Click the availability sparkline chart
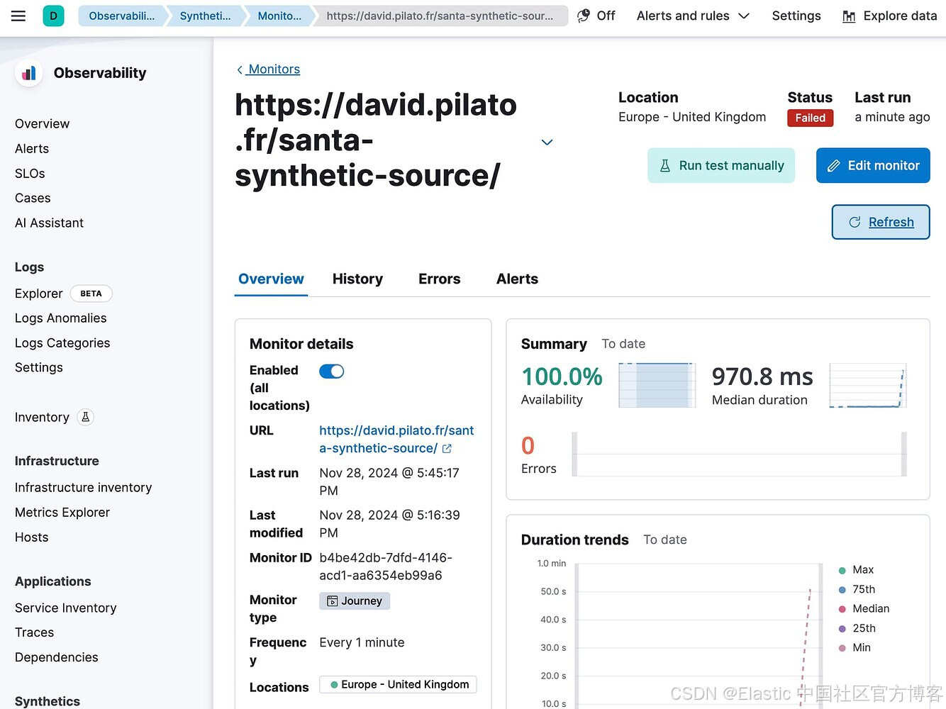 657,385
